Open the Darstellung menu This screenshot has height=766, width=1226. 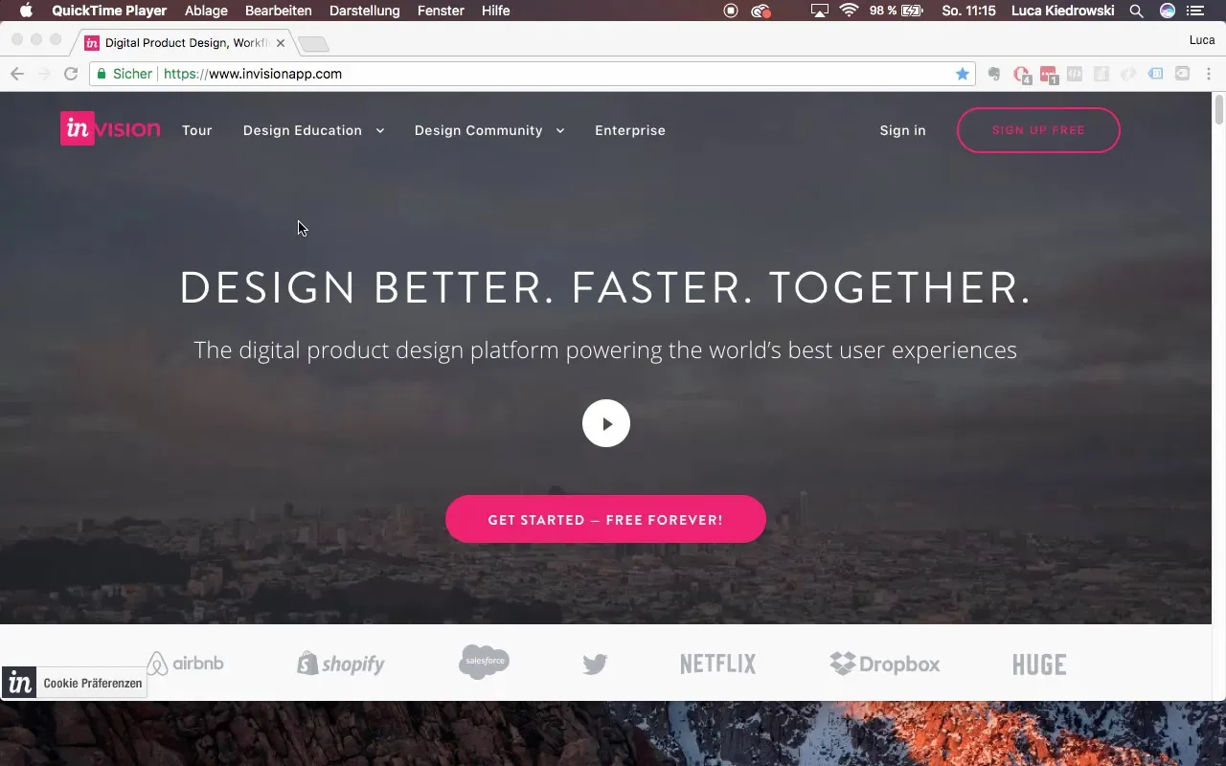point(365,11)
